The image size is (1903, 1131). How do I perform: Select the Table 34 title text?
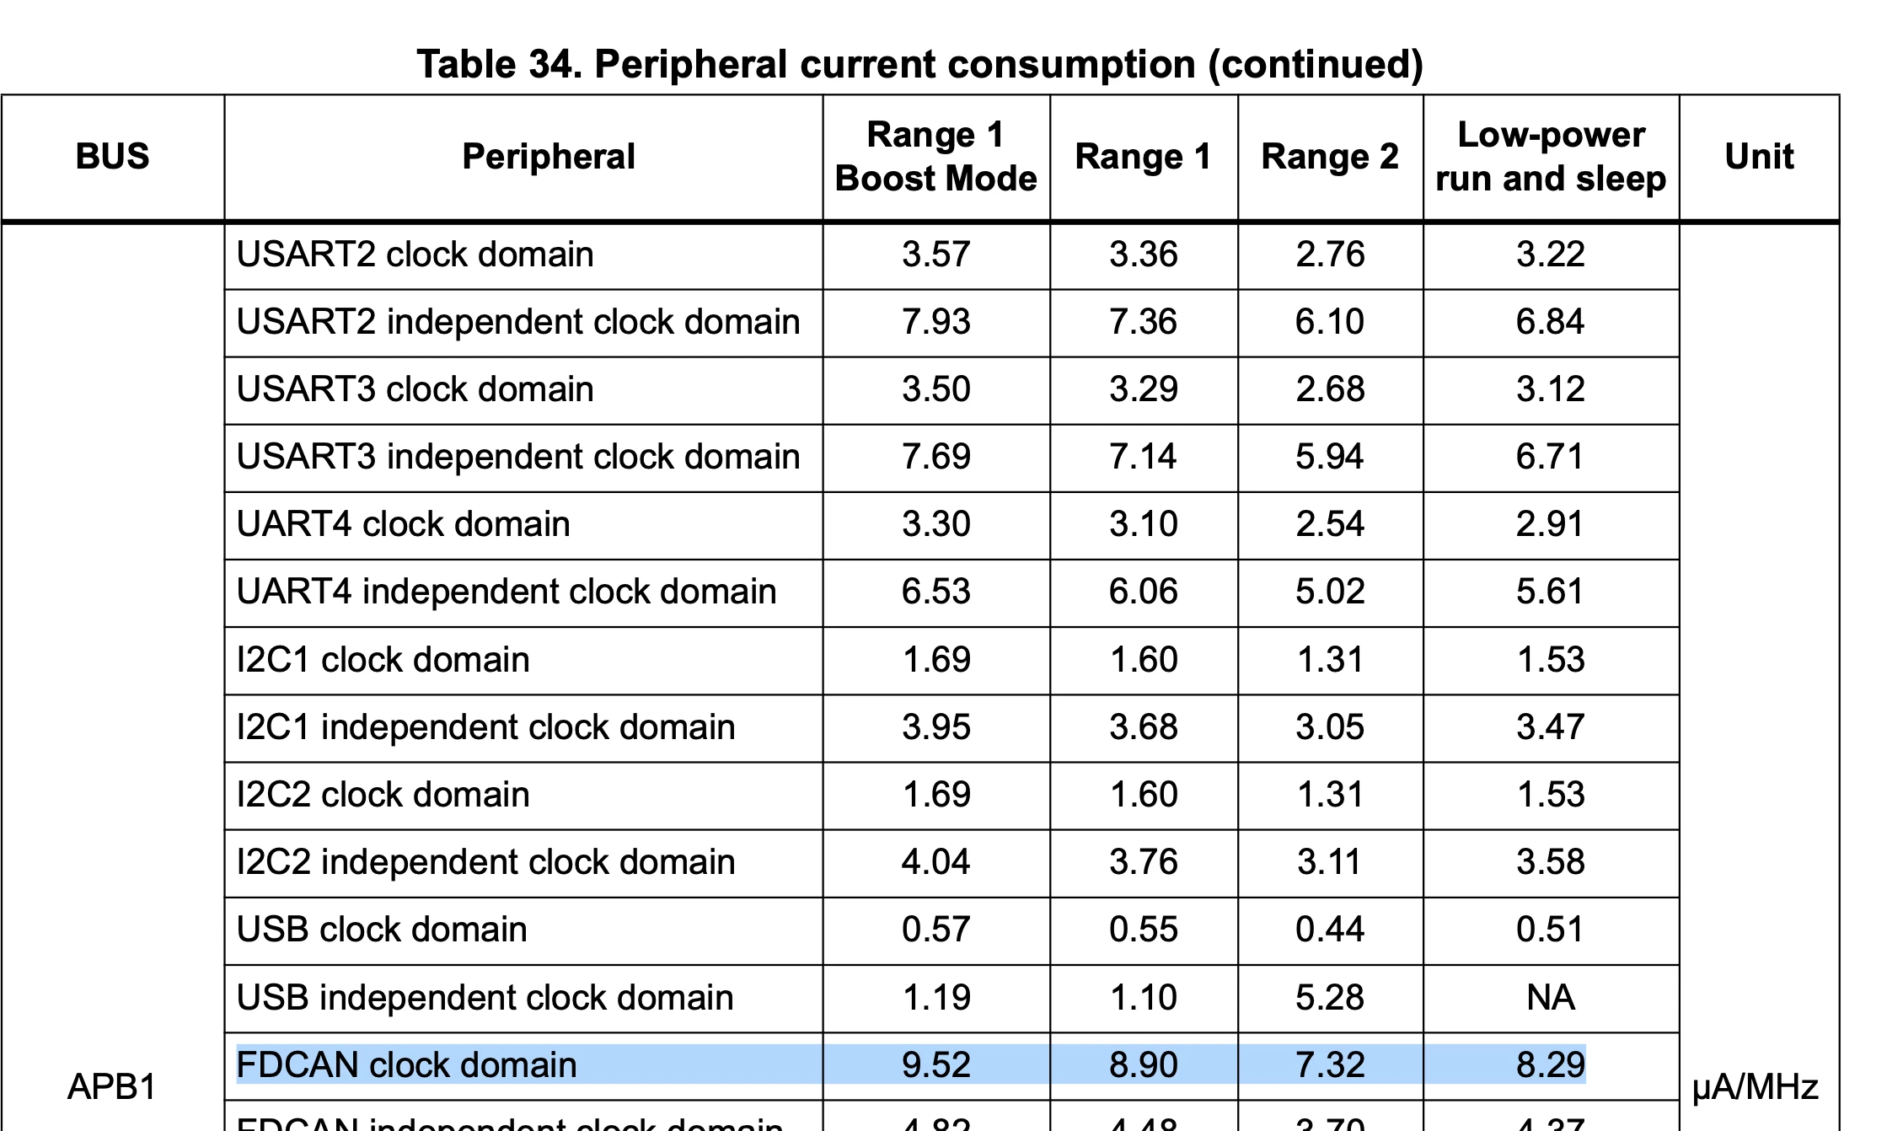tap(920, 64)
